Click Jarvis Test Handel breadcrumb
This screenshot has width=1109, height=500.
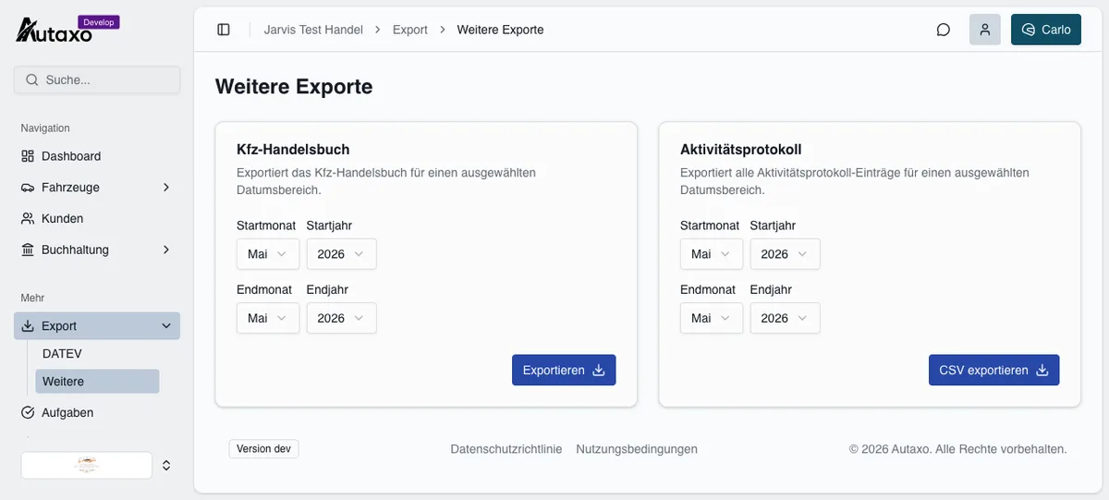tap(313, 30)
